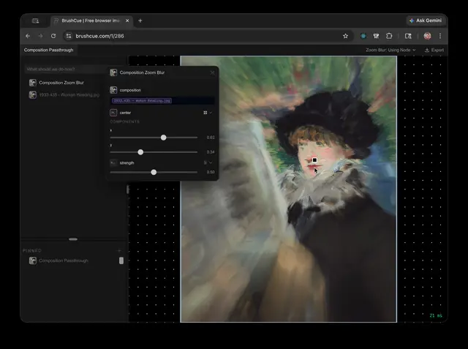Image resolution: width=468 pixels, height=349 pixels.
Task: Click the address bar URL brushcue.com
Action: click(99, 36)
